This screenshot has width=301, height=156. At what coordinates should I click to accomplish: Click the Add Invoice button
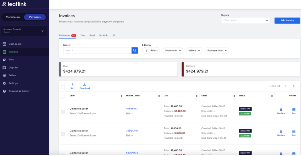[287, 21]
